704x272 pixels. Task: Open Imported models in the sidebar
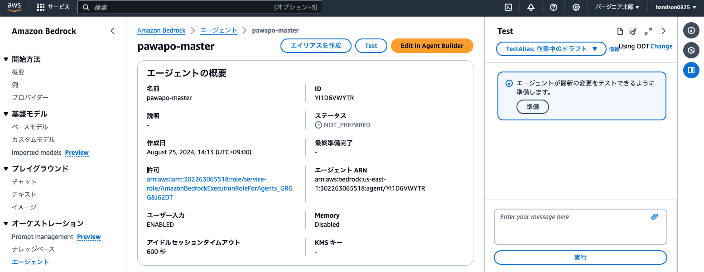click(37, 153)
